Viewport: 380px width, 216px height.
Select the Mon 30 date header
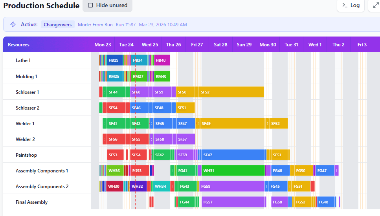[268, 44]
